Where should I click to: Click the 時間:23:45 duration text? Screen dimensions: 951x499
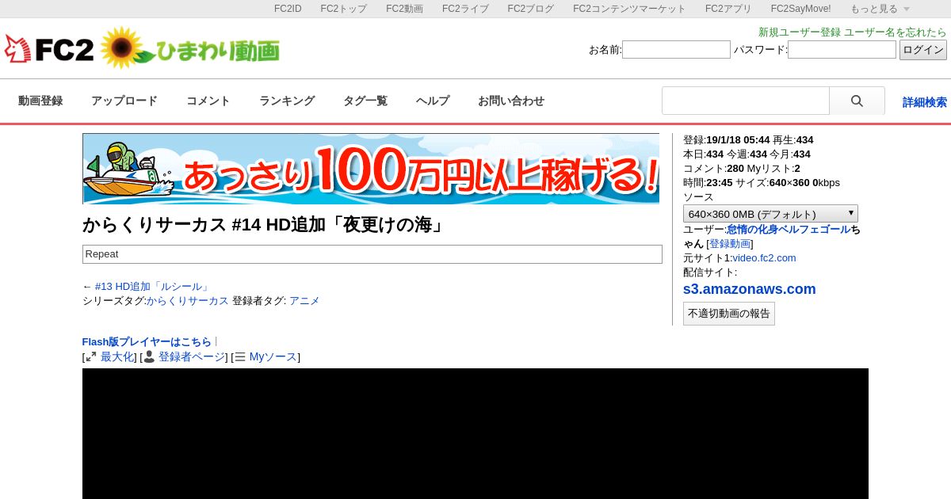[708, 183]
